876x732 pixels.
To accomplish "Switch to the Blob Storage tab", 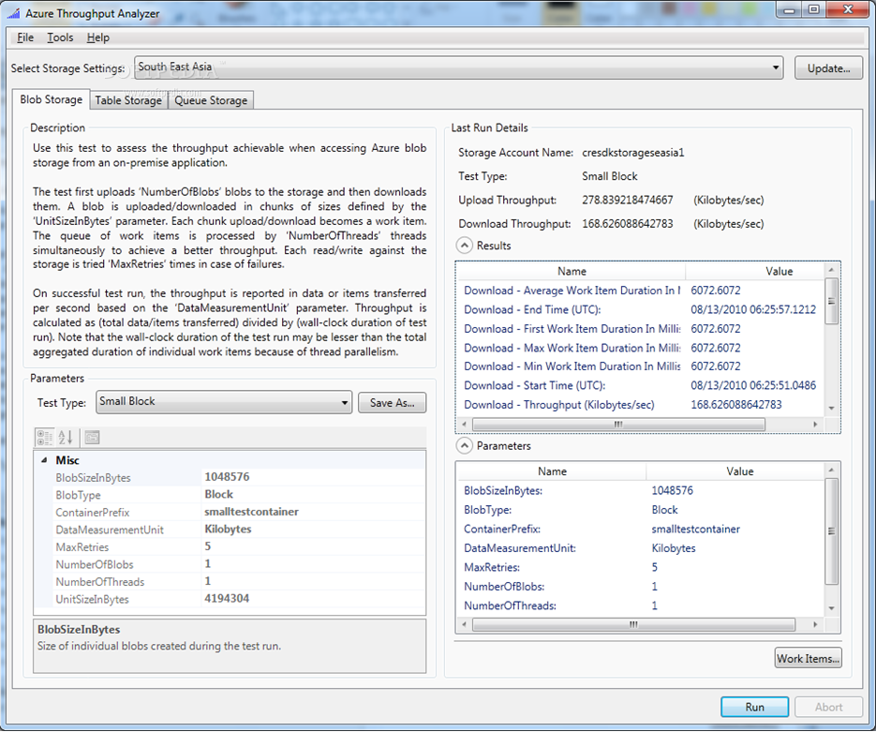I will coord(51,99).
